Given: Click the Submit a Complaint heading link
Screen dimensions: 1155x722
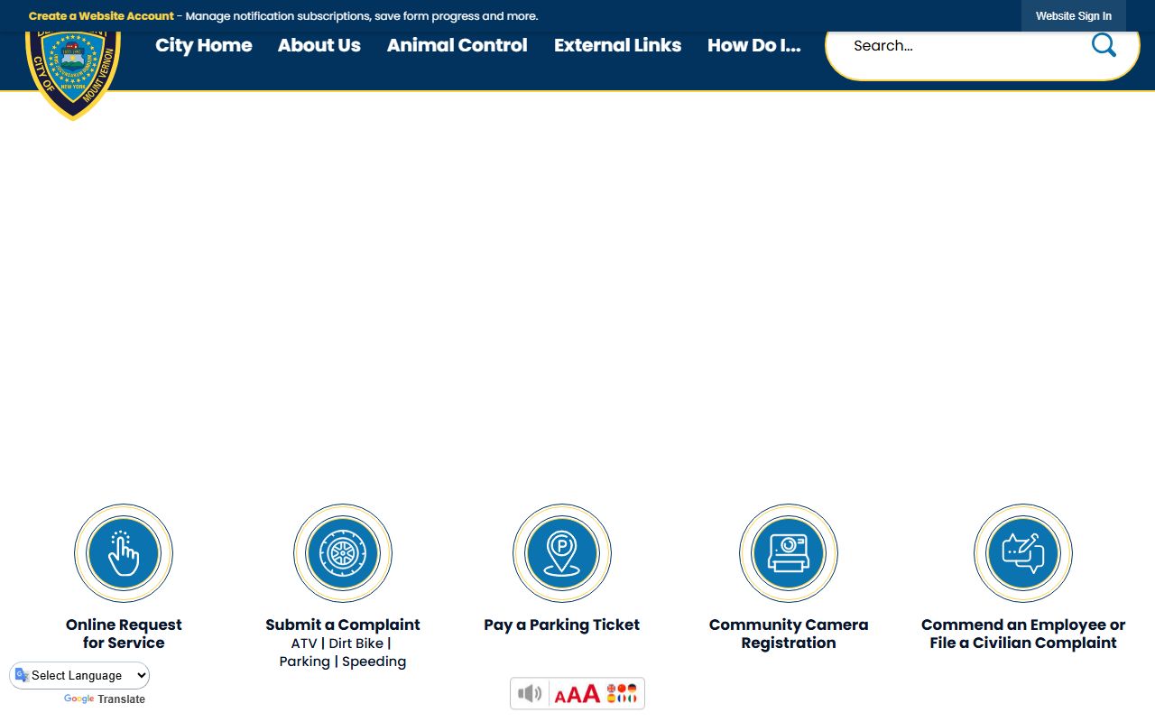Looking at the screenshot, I should (343, 625).
